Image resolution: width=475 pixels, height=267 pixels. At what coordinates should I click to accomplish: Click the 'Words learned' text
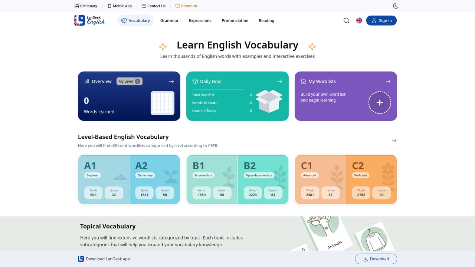[x=99, y=112]
